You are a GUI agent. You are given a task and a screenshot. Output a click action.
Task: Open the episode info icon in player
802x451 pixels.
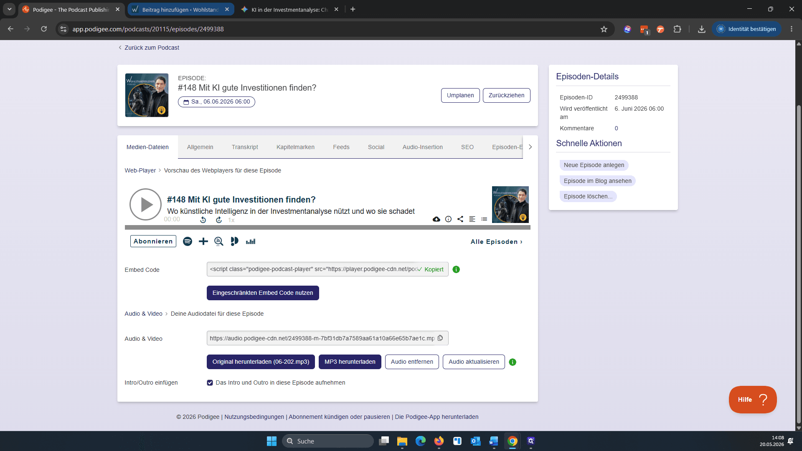coord(448,219)
